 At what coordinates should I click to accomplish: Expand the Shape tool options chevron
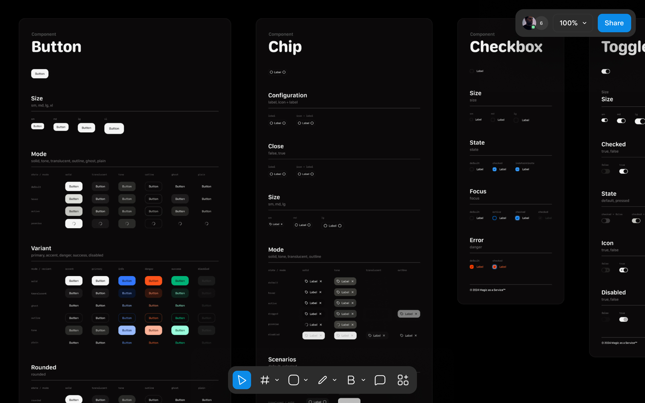click(x=306, y=380)
